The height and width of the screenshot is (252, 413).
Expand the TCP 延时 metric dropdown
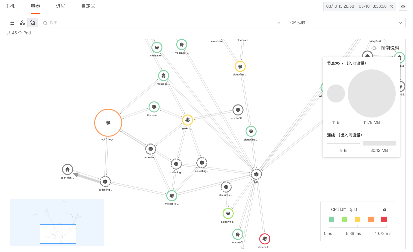click(x=345, y=23)
